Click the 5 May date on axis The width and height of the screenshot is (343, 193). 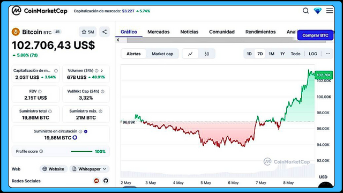coord(206,183)
